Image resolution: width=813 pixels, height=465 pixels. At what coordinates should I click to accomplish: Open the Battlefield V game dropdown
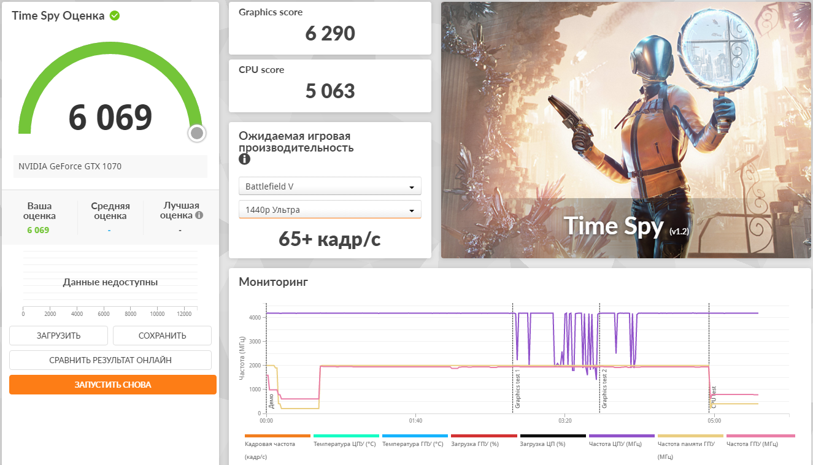coord(330,186)
